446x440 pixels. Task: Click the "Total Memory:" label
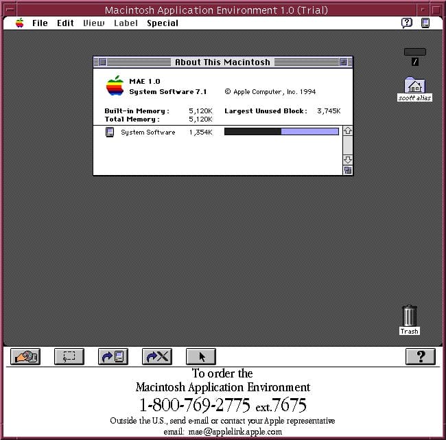pos(132,119)
